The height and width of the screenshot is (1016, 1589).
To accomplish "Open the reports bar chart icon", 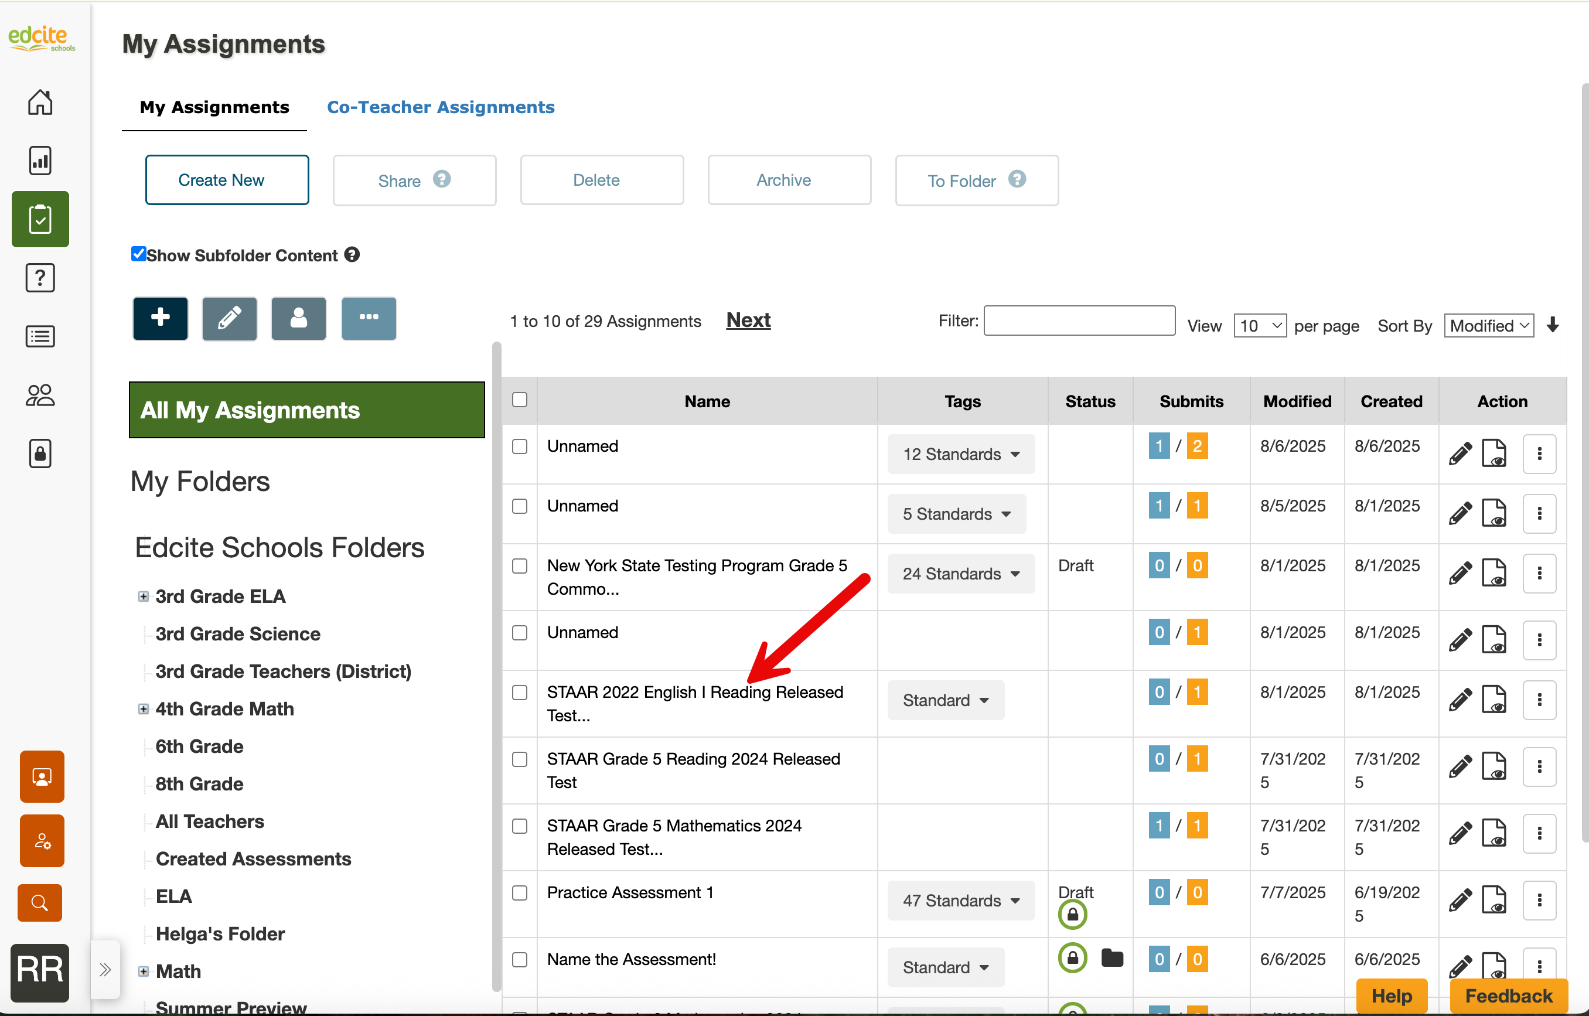I will point(40,161).
